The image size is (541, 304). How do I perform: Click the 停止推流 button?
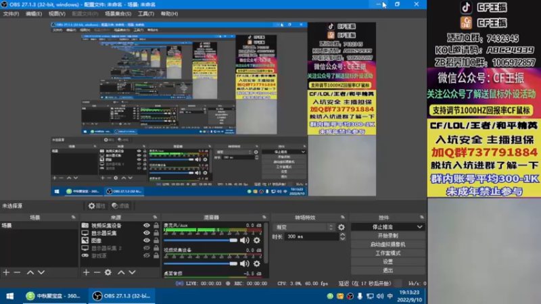(x=383, y=227)
